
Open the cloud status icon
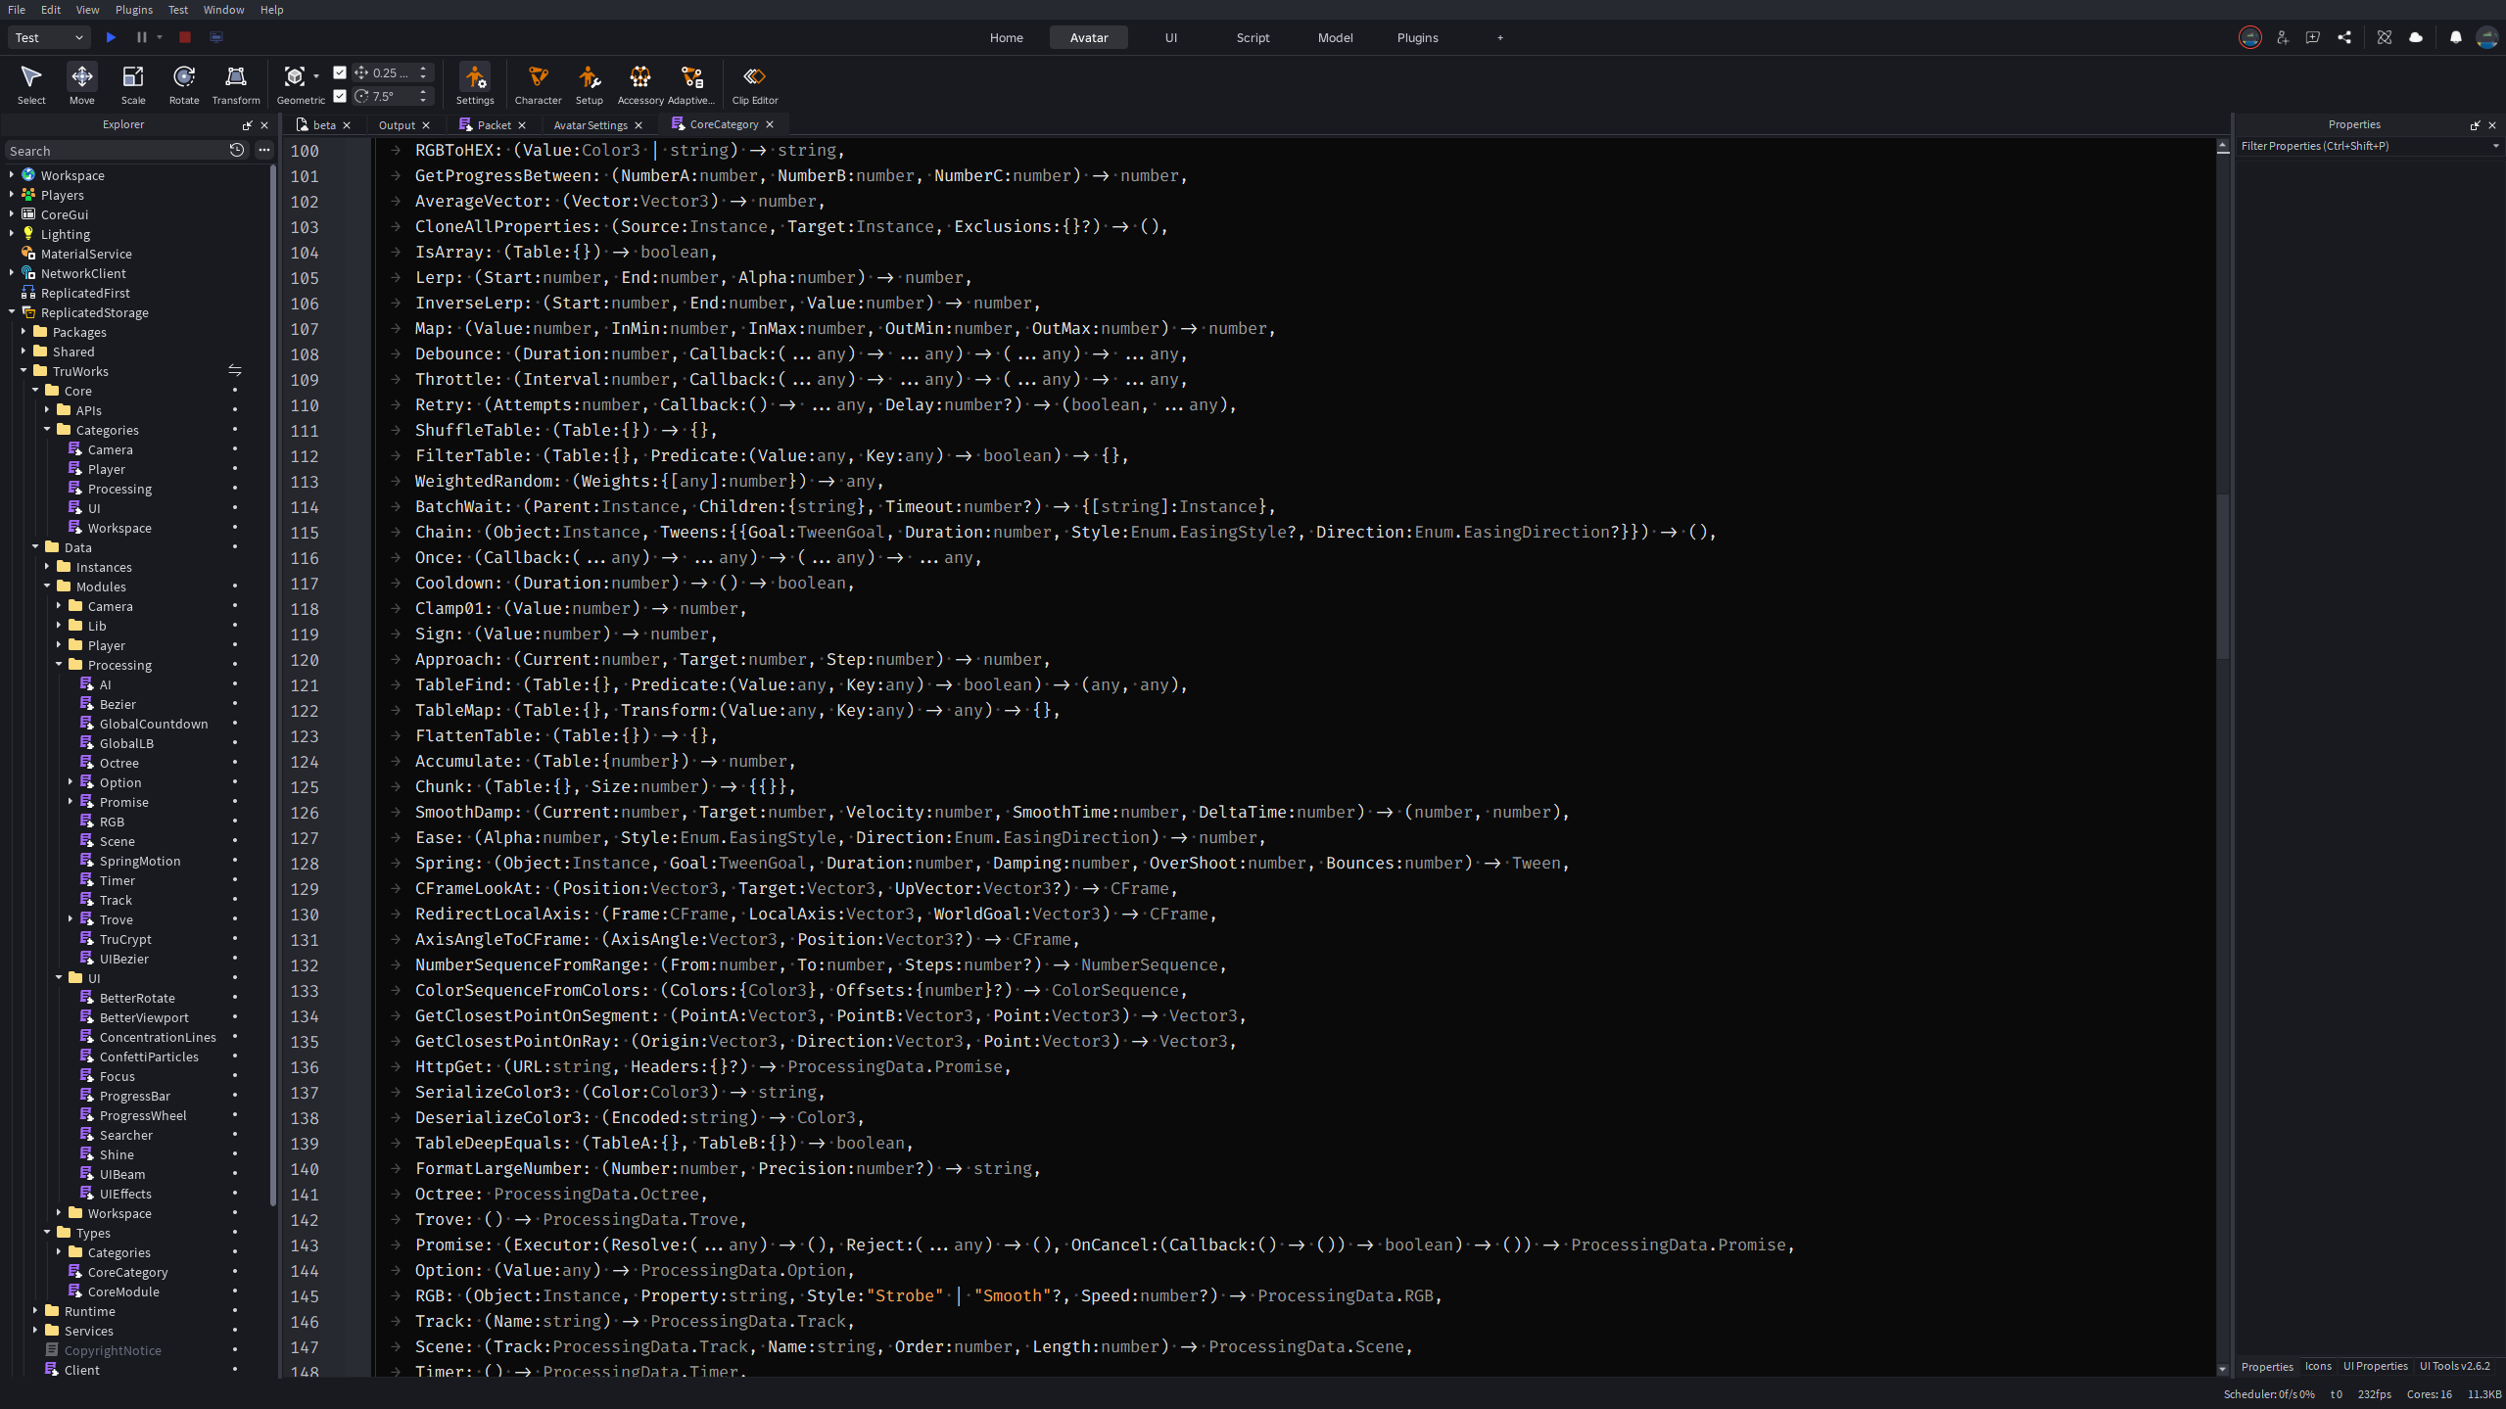(2416, 37)
